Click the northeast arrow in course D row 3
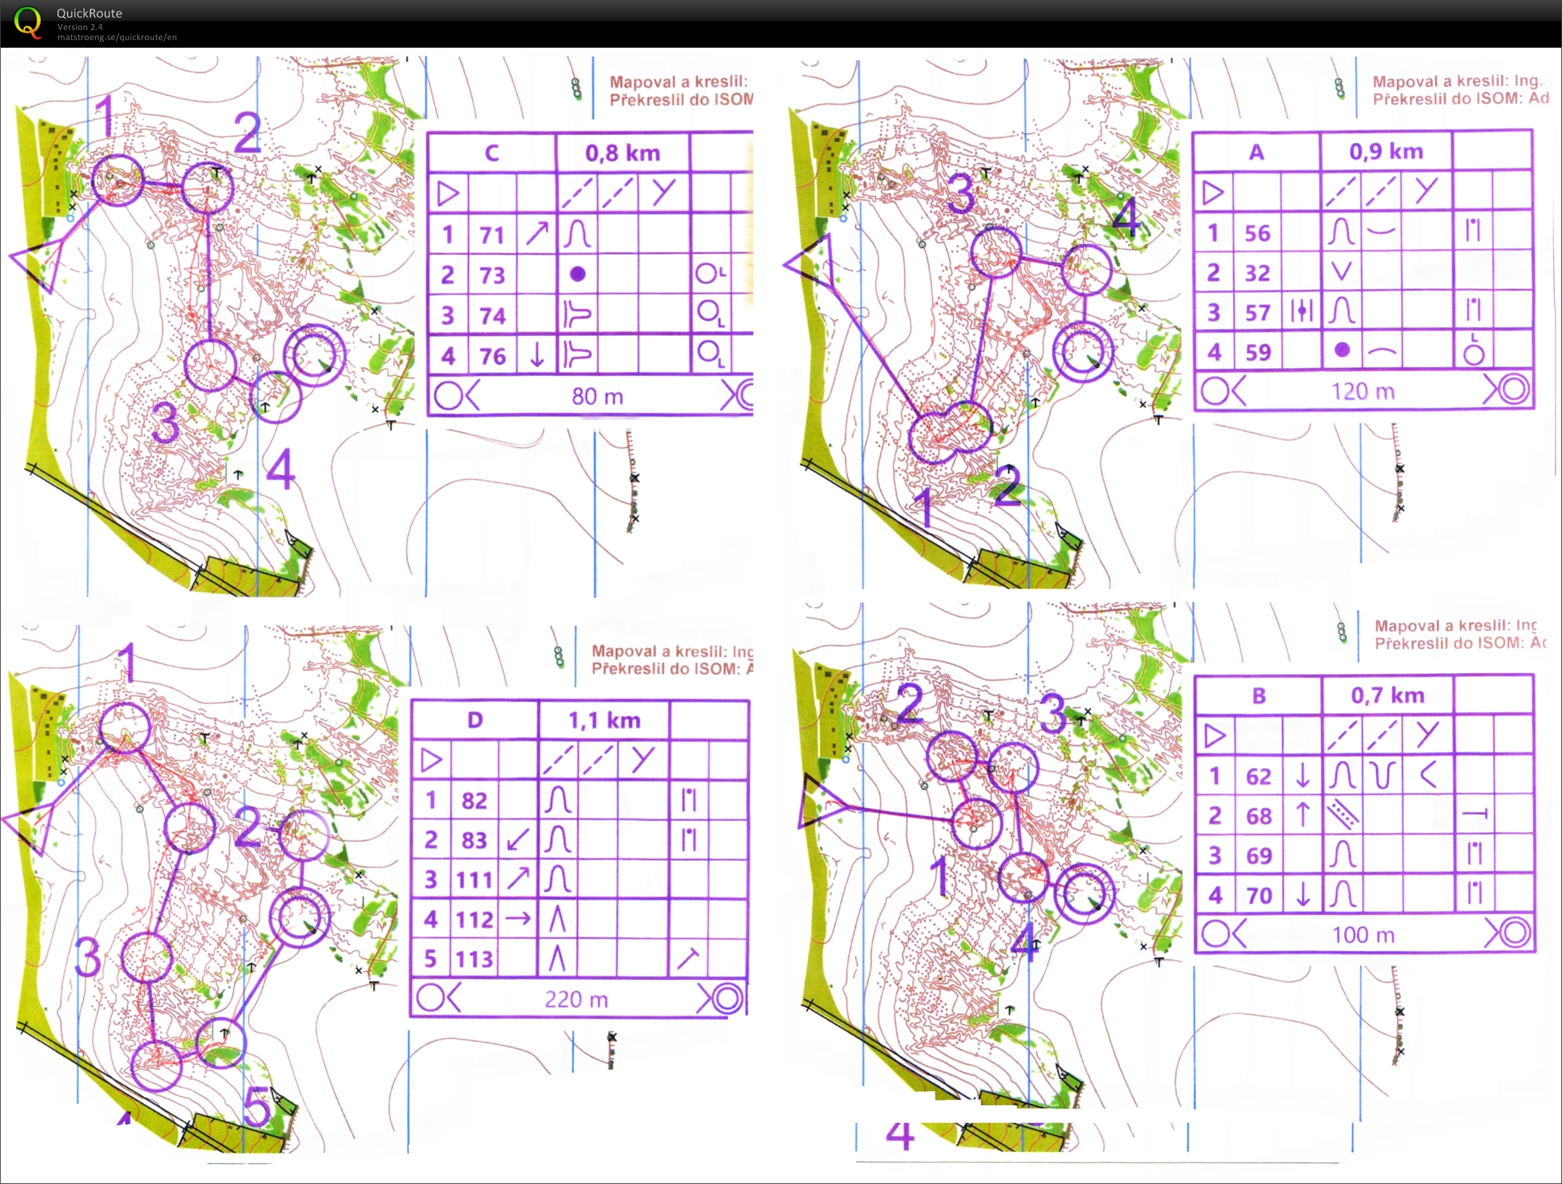The width and height of the screenshot is (1562, 1184). pyautogui.click(x=518, y=878)
